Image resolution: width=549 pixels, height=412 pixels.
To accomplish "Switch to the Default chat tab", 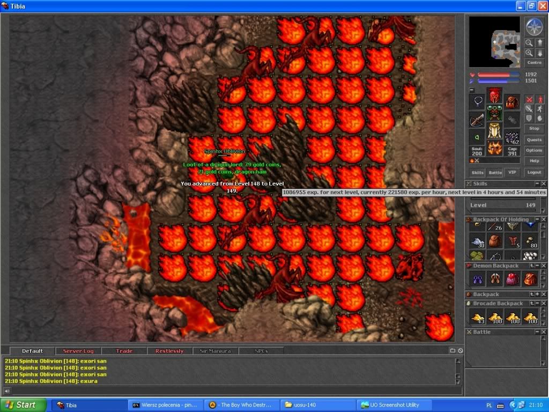I will tap(32, 351).
